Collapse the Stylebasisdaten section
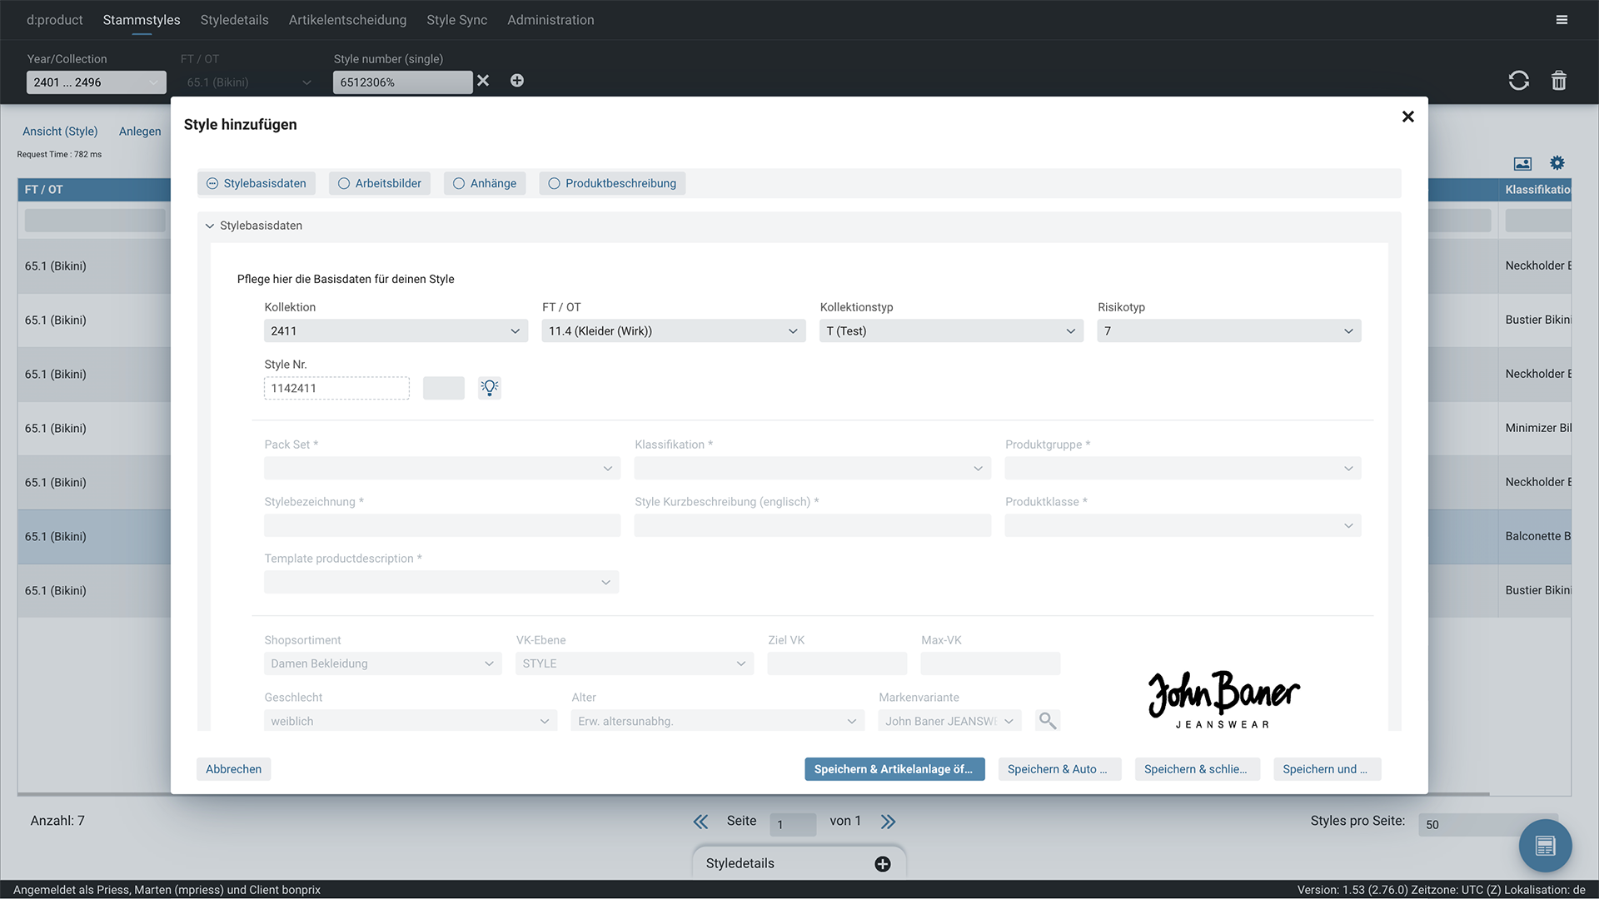Screen dimensions: 1599x899 pos(210,226)
